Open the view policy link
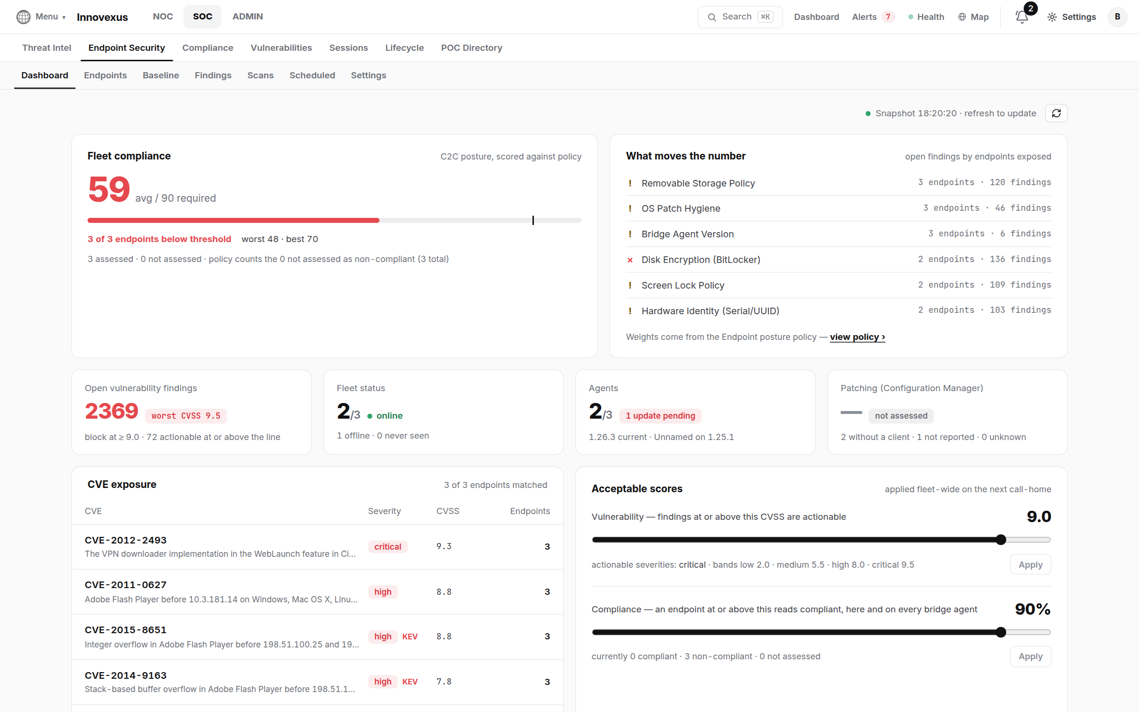The width and height of the screenshot is (1139, 712). pyautogui.click(x=858, y=337)
